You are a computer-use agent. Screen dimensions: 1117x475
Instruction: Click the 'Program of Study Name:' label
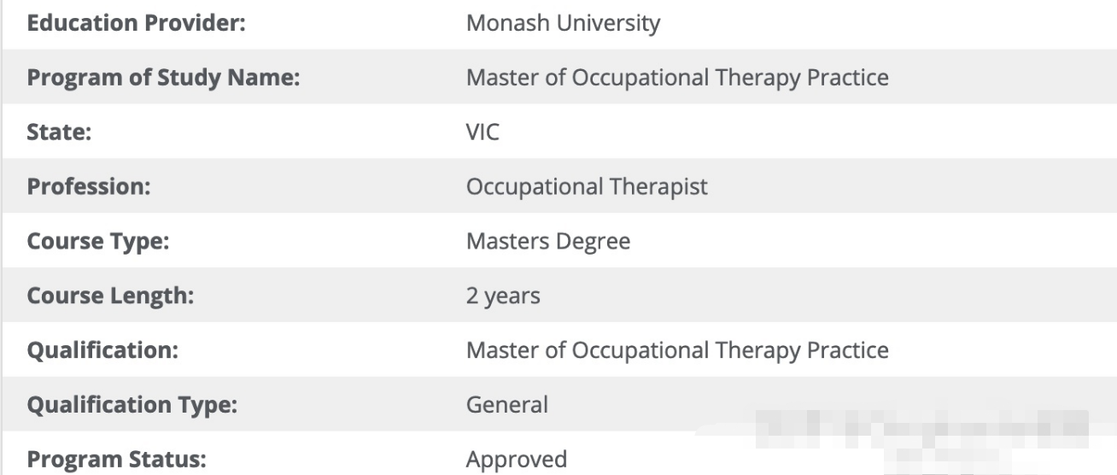[163, 78]
